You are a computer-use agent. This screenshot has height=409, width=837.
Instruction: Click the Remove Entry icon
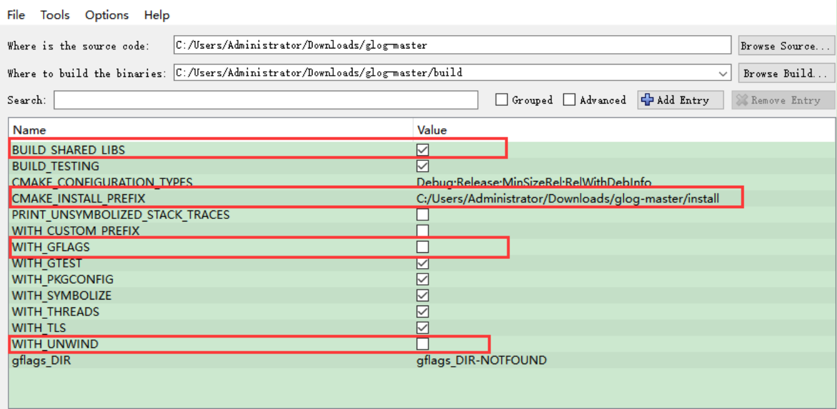click(742, 99)
